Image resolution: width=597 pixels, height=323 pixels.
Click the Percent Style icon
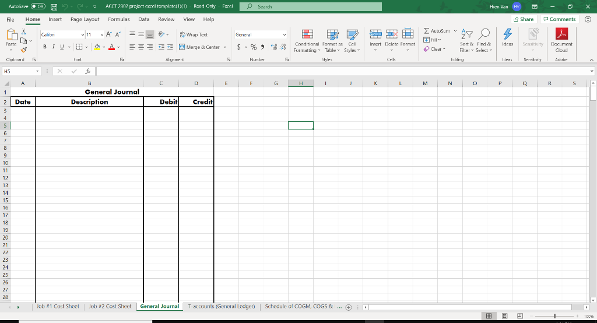coord(254,47)
